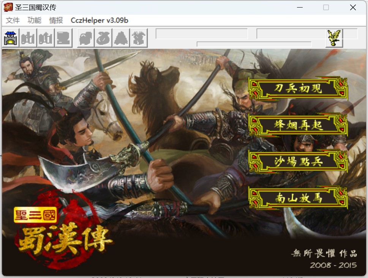Select the 沙場點兵 button

pyautogui.click(x=298, y=161)
